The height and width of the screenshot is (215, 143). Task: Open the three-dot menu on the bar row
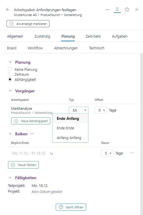132,153
